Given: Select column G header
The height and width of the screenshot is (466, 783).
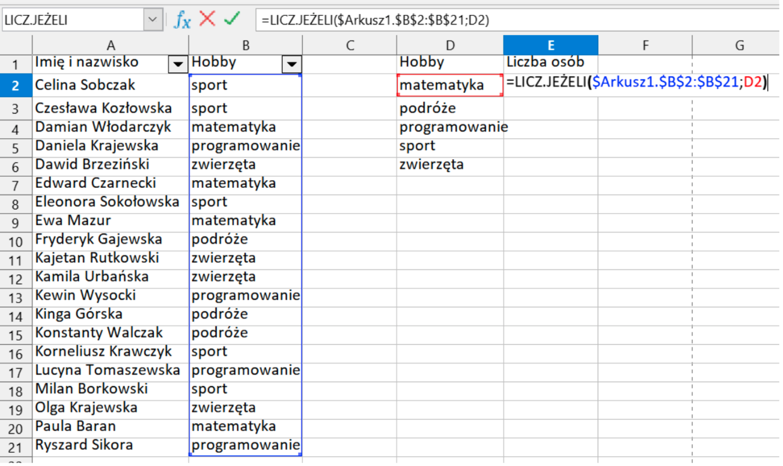Looking at the screenshot, I should pos(739,45).
